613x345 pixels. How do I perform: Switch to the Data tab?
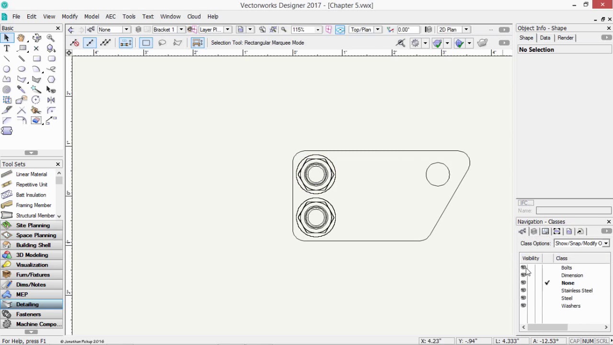point(545,38)
